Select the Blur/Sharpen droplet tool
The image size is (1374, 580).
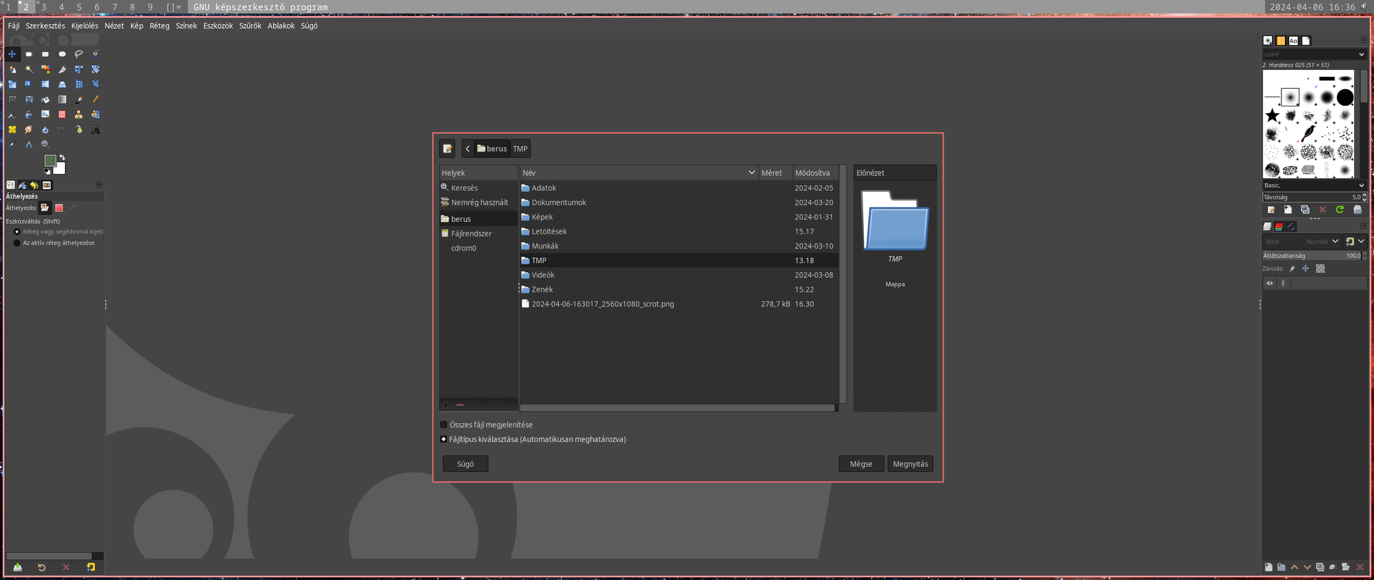pos(45,130)
